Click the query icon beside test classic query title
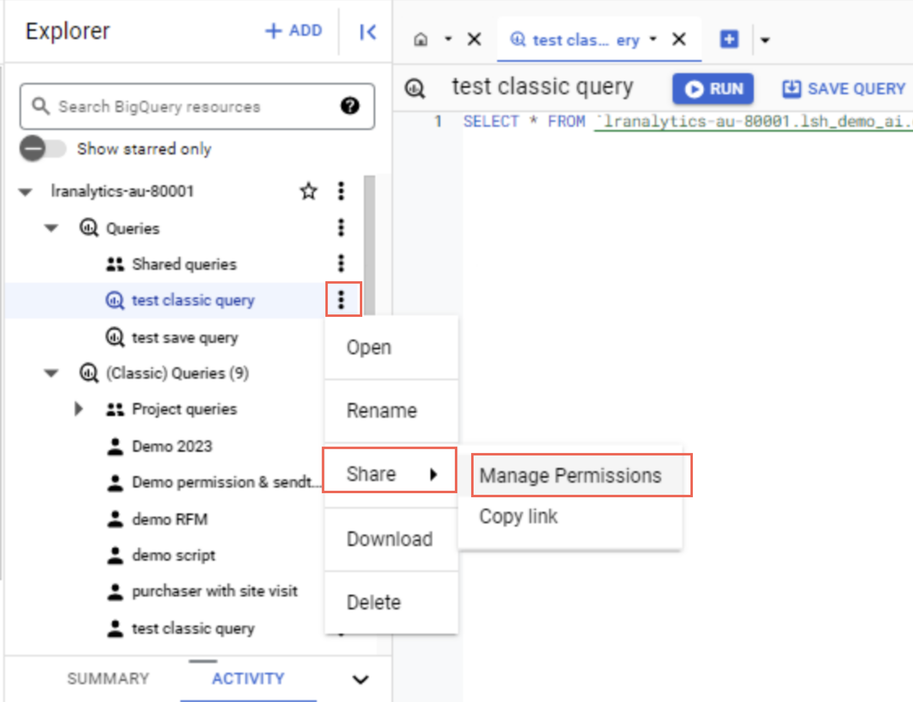Image resolution: width=913 pixels, height=702 pixels. coord(415,89)
